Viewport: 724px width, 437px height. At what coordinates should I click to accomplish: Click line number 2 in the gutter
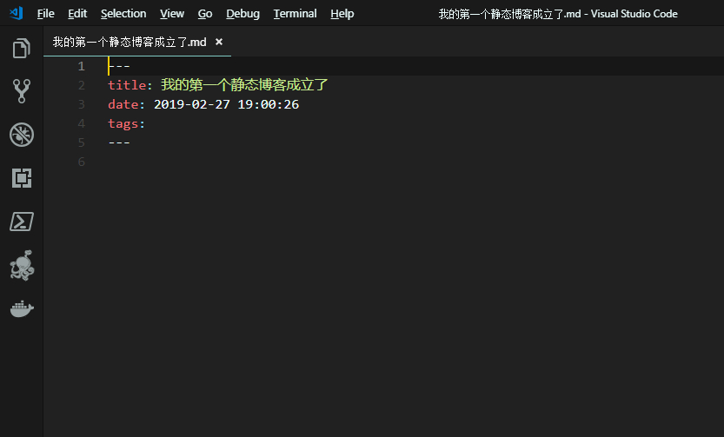[x=82, y=85]
